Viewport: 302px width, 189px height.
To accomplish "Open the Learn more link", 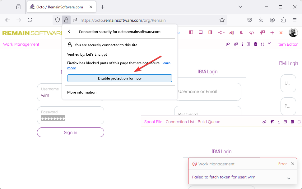I will (x=166, y=63).
